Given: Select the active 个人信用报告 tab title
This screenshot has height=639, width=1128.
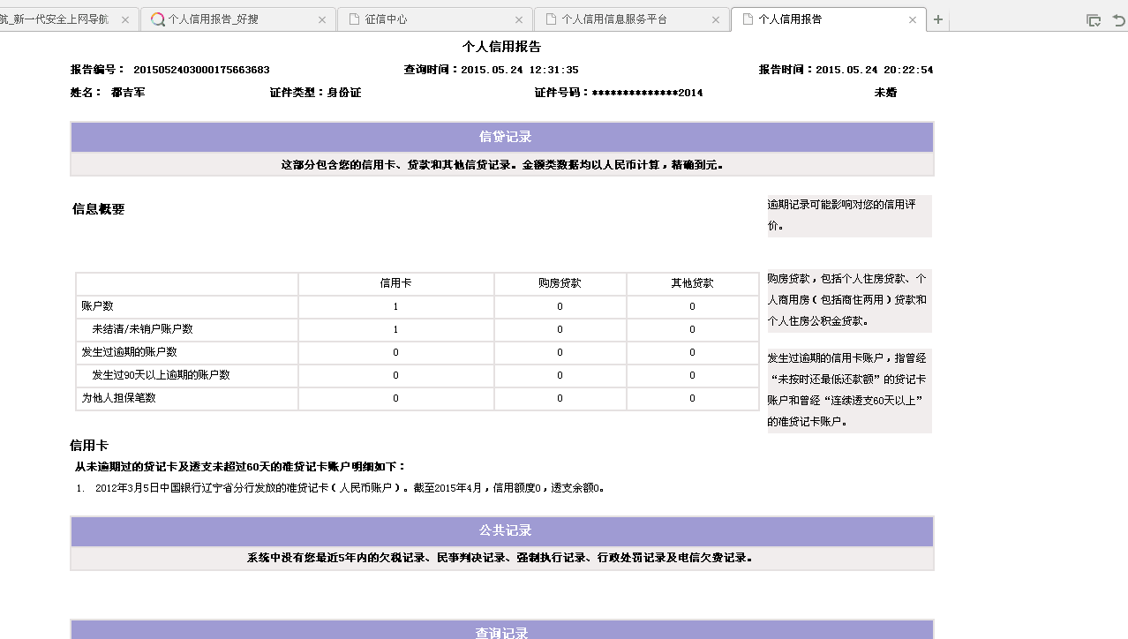Looking at the screenshot, I should 790,19.
